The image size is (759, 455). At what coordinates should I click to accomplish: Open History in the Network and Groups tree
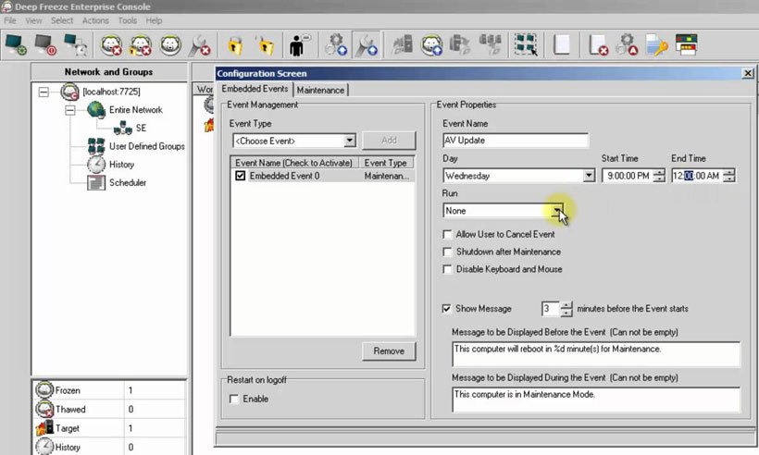click(x=121, y=165)
